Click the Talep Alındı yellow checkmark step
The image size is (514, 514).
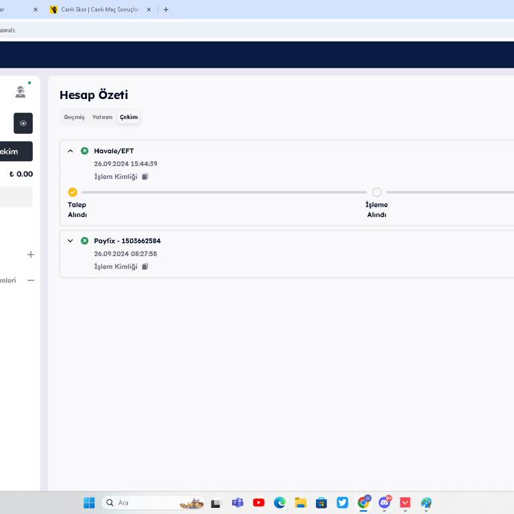[x=73, y=192]
